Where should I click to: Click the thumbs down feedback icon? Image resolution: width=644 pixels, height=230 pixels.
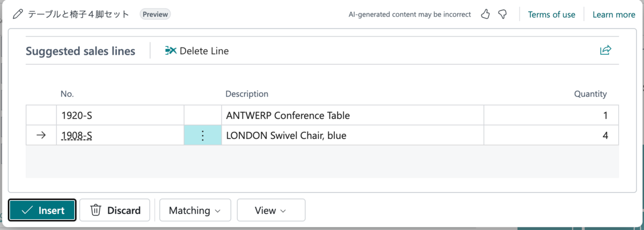503,14
